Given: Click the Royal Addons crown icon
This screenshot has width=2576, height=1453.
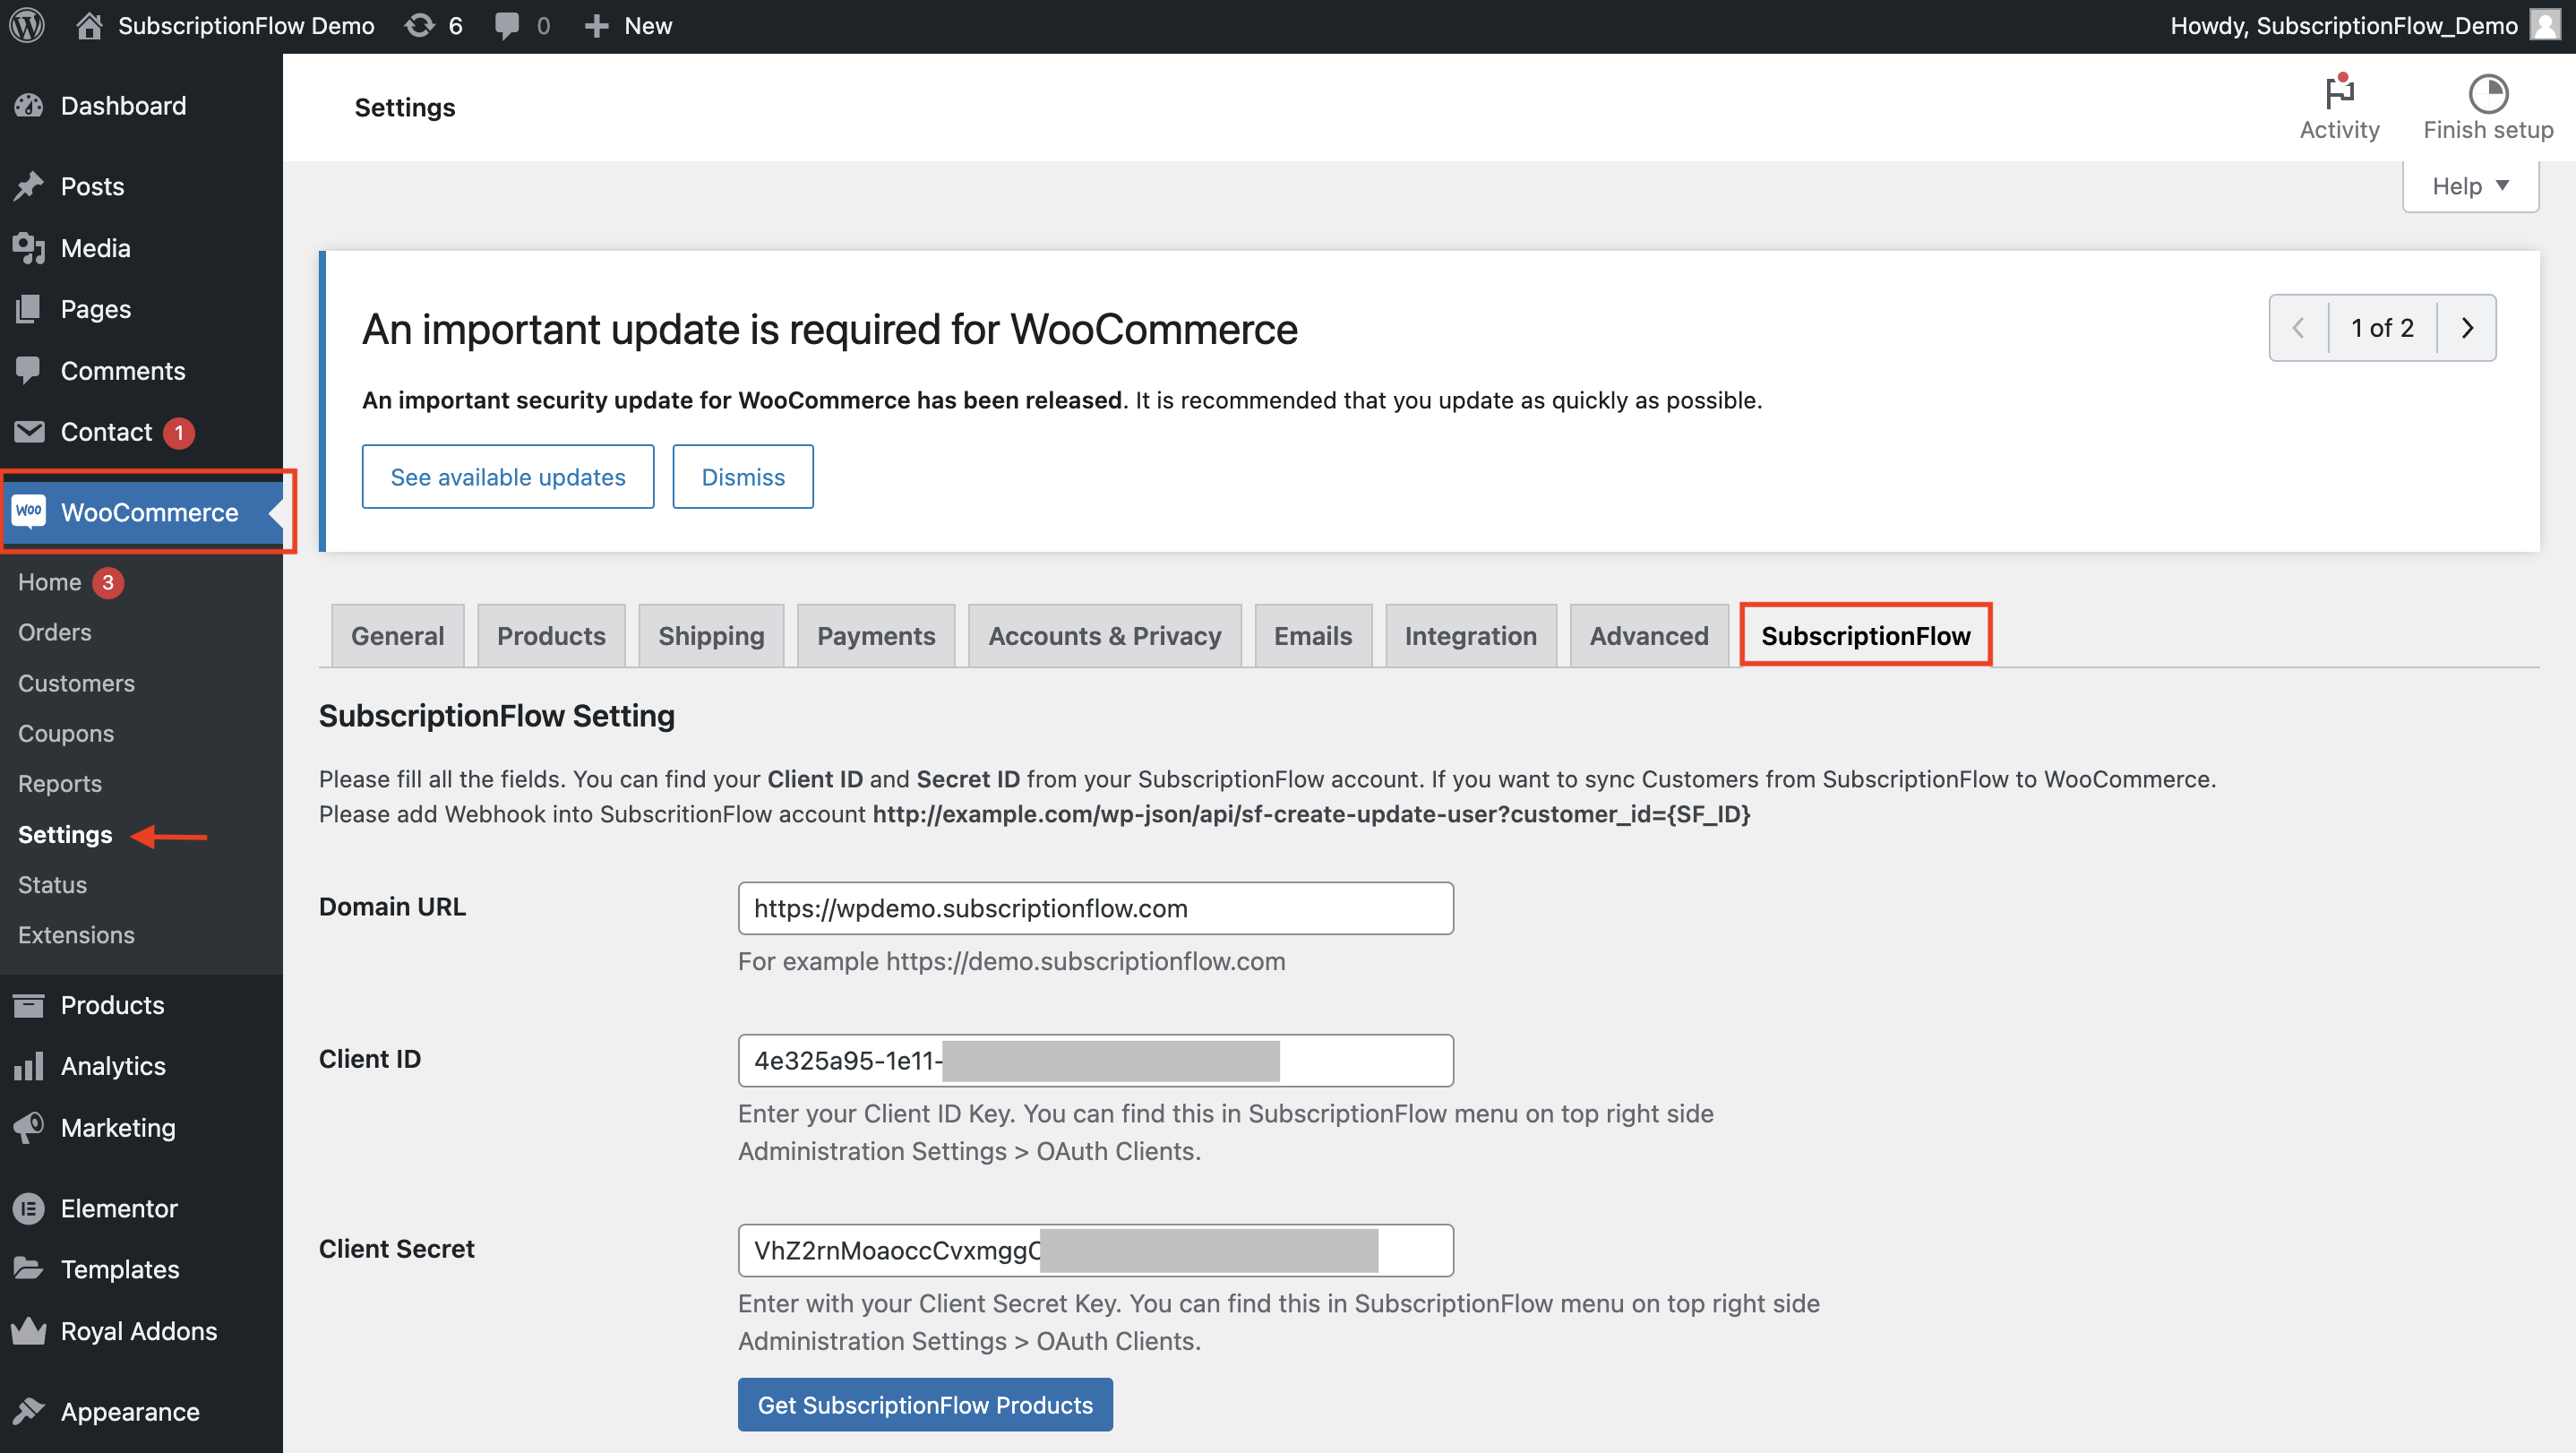Looking at the screenshot, I should [29, 1331].
